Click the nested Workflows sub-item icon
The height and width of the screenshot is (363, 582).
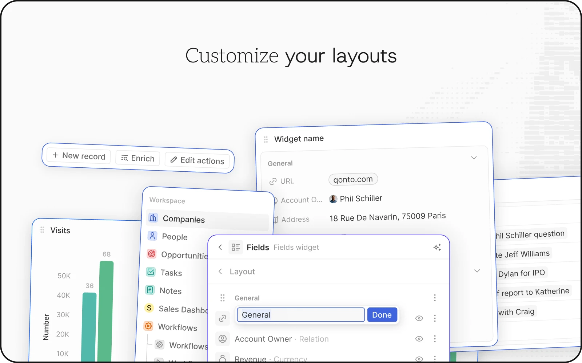tap(159, 344)
